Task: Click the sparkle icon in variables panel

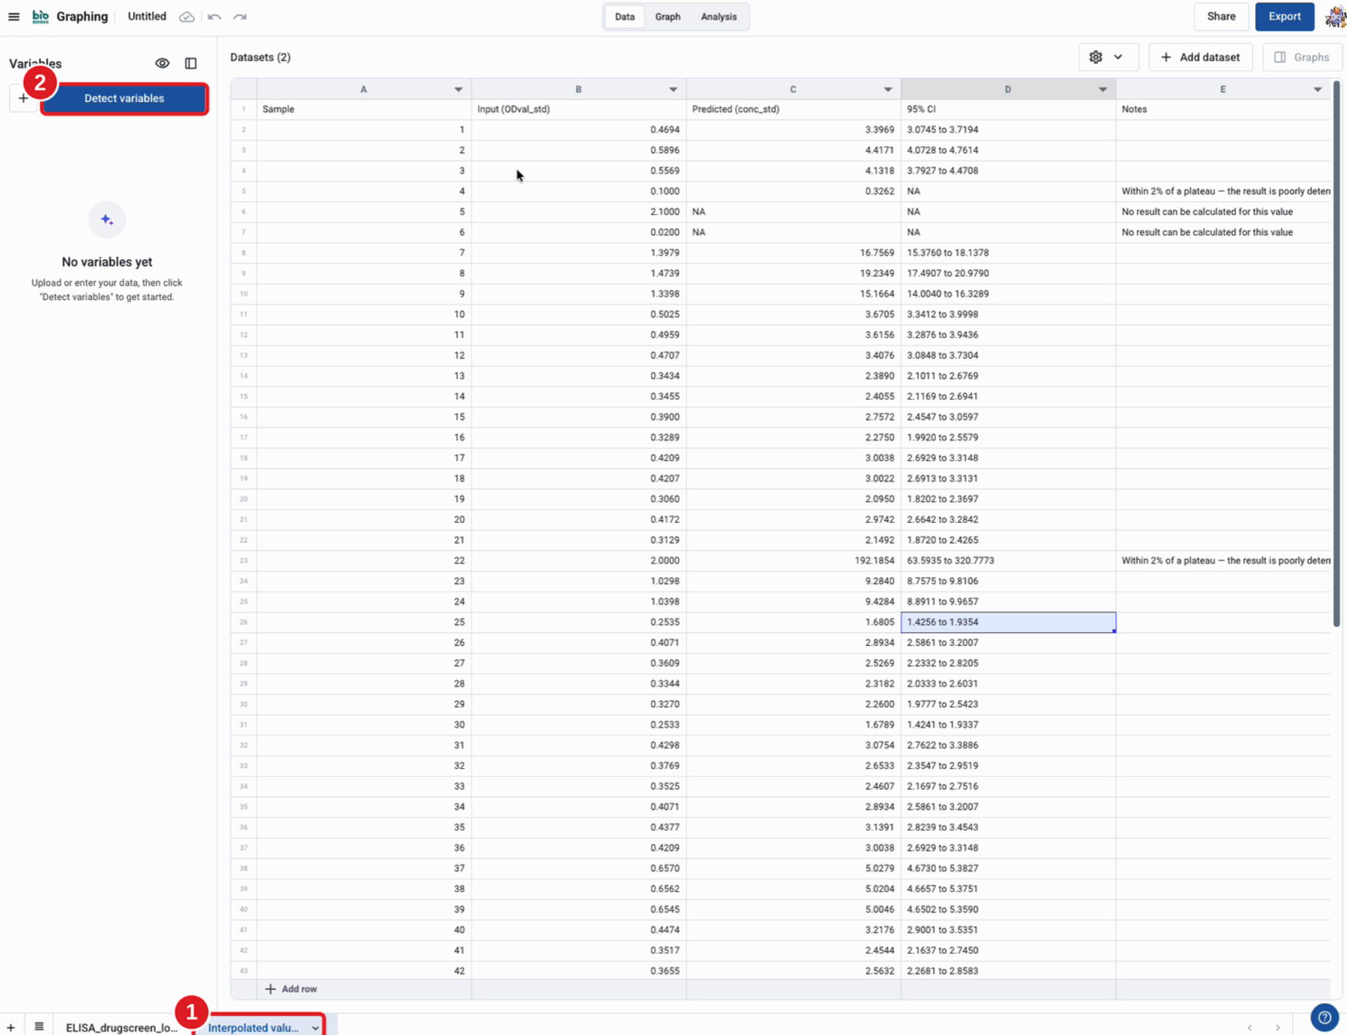Action: coord(107,220)
